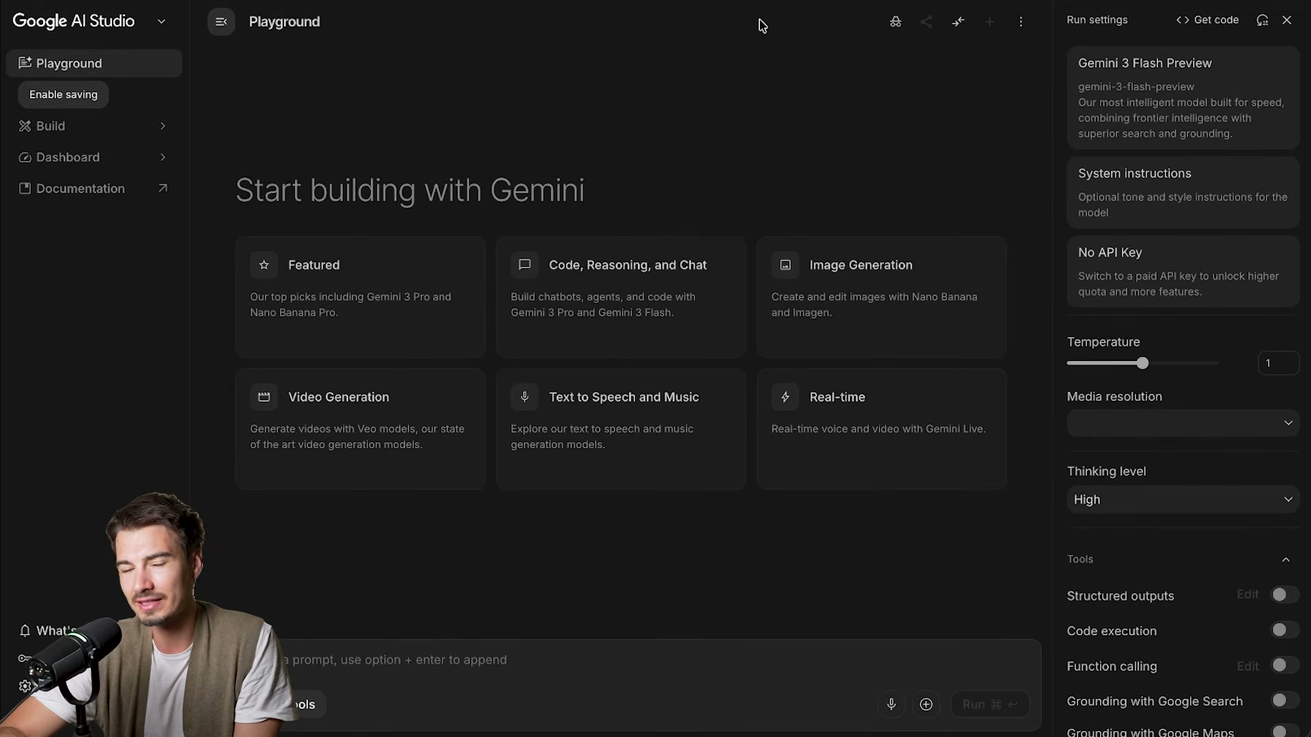Click the reset default settings icon

point(1263,20)
